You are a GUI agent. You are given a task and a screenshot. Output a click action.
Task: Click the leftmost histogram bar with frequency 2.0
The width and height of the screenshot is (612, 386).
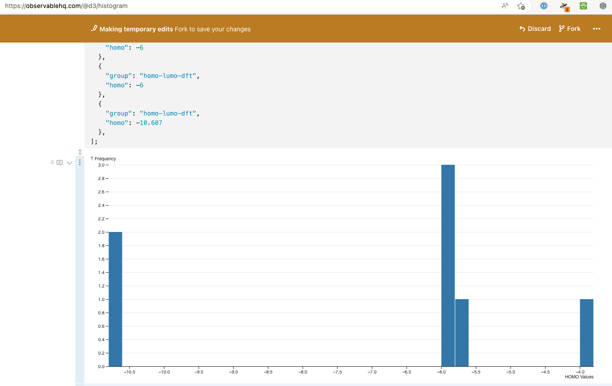coord(115,299)
